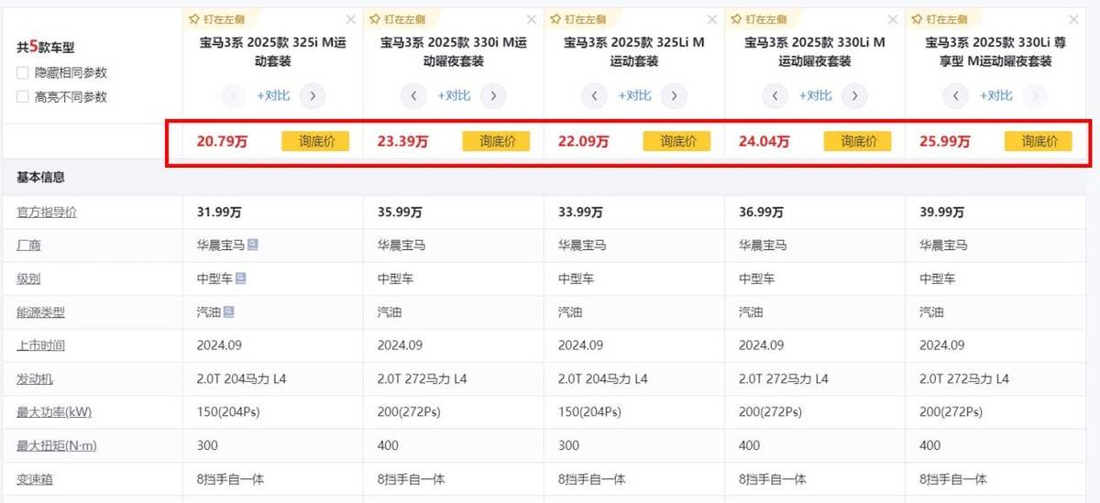
Task: Open the 能源类型 parameter label
Action: [x=40, y=312]
